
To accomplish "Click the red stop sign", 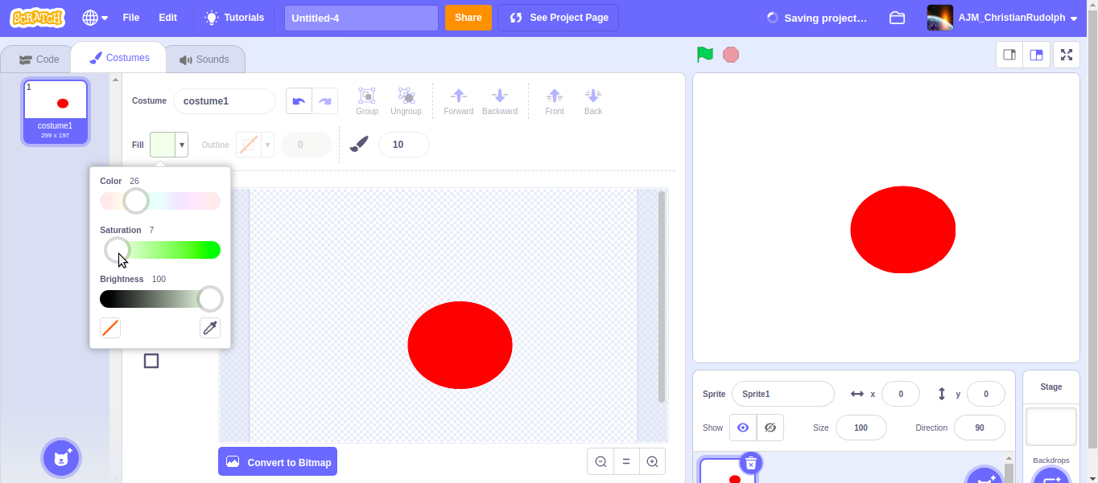I will (x=730, y=54).
